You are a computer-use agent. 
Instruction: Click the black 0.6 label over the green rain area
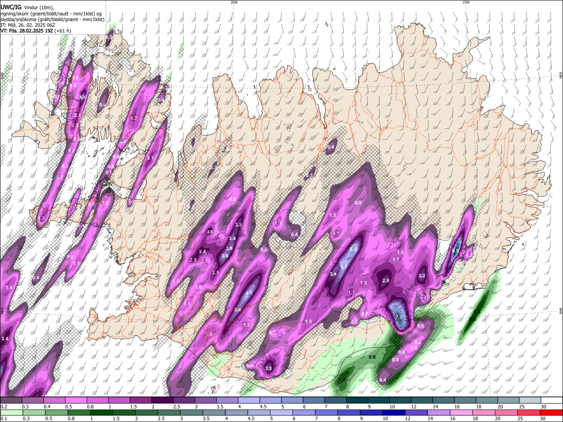[372, 357]
